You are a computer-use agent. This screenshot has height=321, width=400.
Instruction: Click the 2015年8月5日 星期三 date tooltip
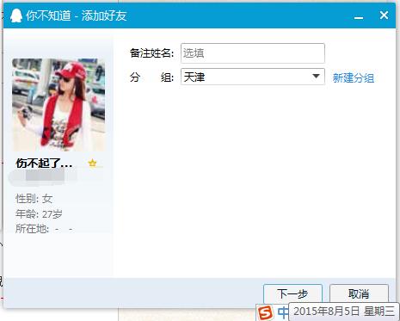pos(344,312)
